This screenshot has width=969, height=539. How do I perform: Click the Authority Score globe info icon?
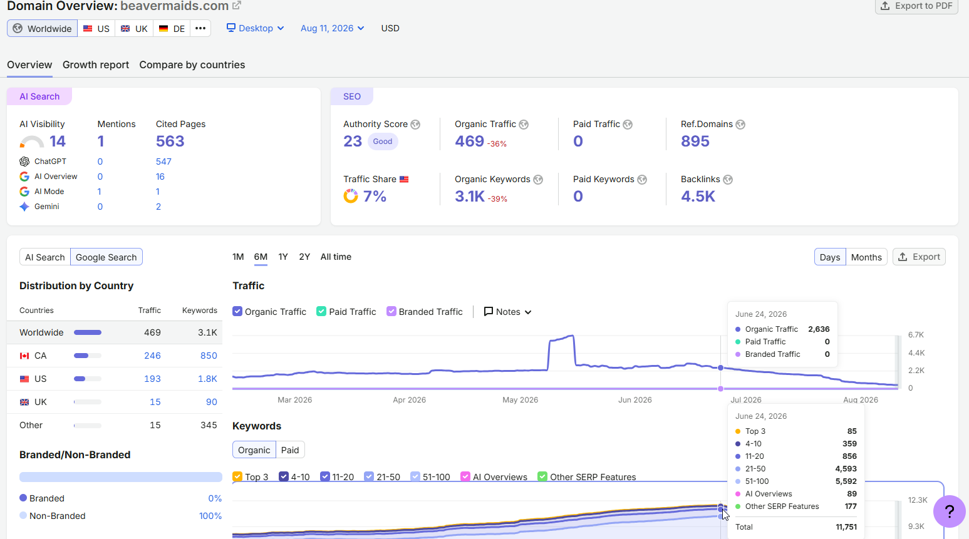tap(415, 125)
